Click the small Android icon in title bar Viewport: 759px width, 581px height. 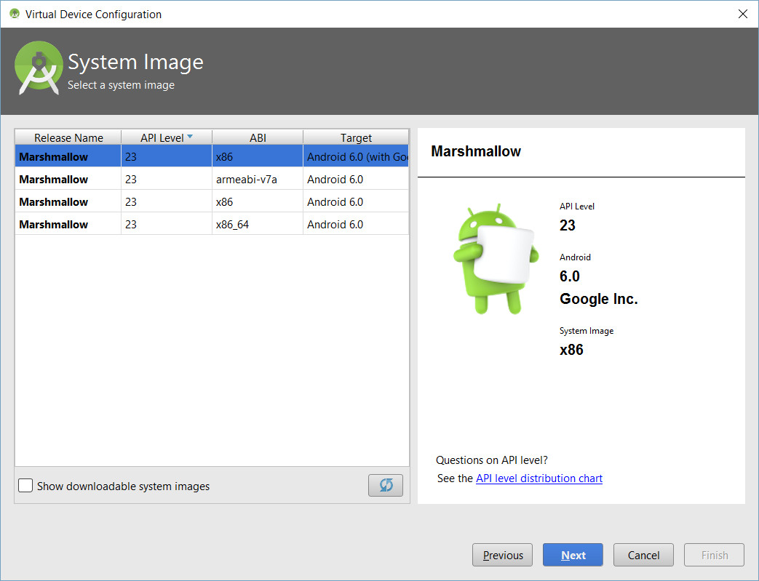coord(15,14)
